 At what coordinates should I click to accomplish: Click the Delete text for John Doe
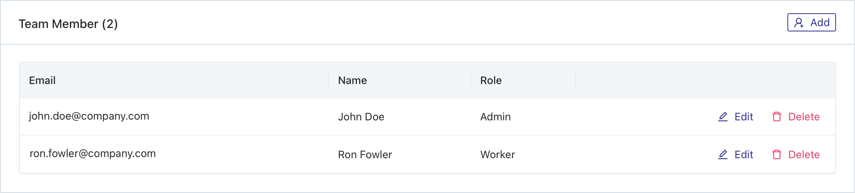click(x=804, y=117)
